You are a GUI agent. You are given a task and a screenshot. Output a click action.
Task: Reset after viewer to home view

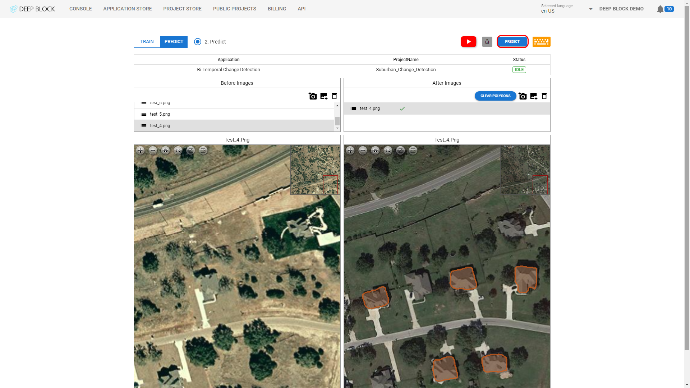375,151
